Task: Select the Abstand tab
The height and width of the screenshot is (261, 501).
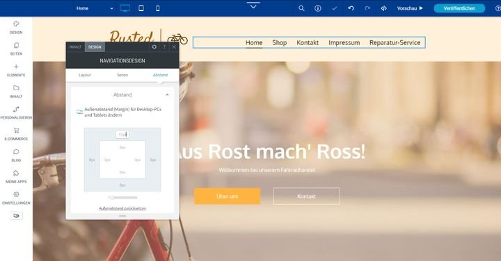Action: [x=160, y=75]
